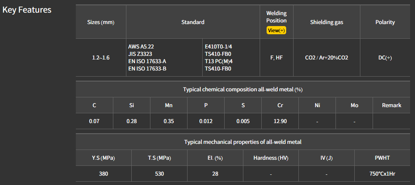Click the Remark column header
415x185 pixels.
[391, 105]
